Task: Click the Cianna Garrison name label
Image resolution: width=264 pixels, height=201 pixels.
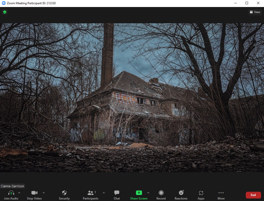Action: pos(12,186)
